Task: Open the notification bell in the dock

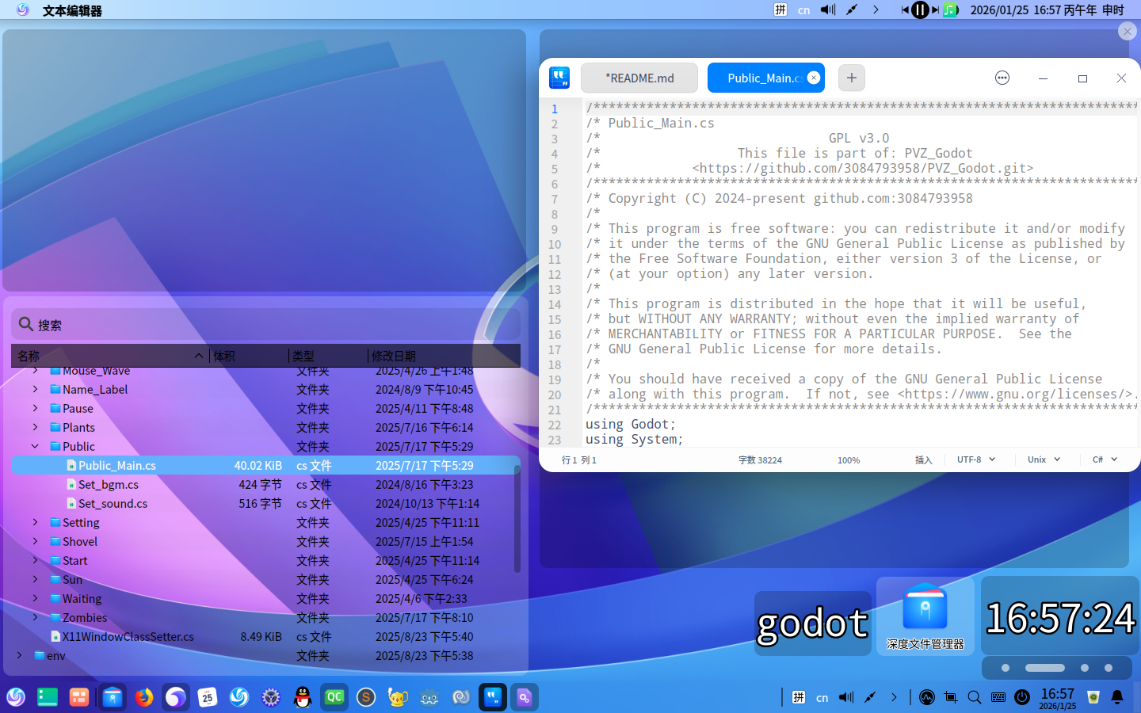Action: pyautogui.click(x=1117, y=697)
